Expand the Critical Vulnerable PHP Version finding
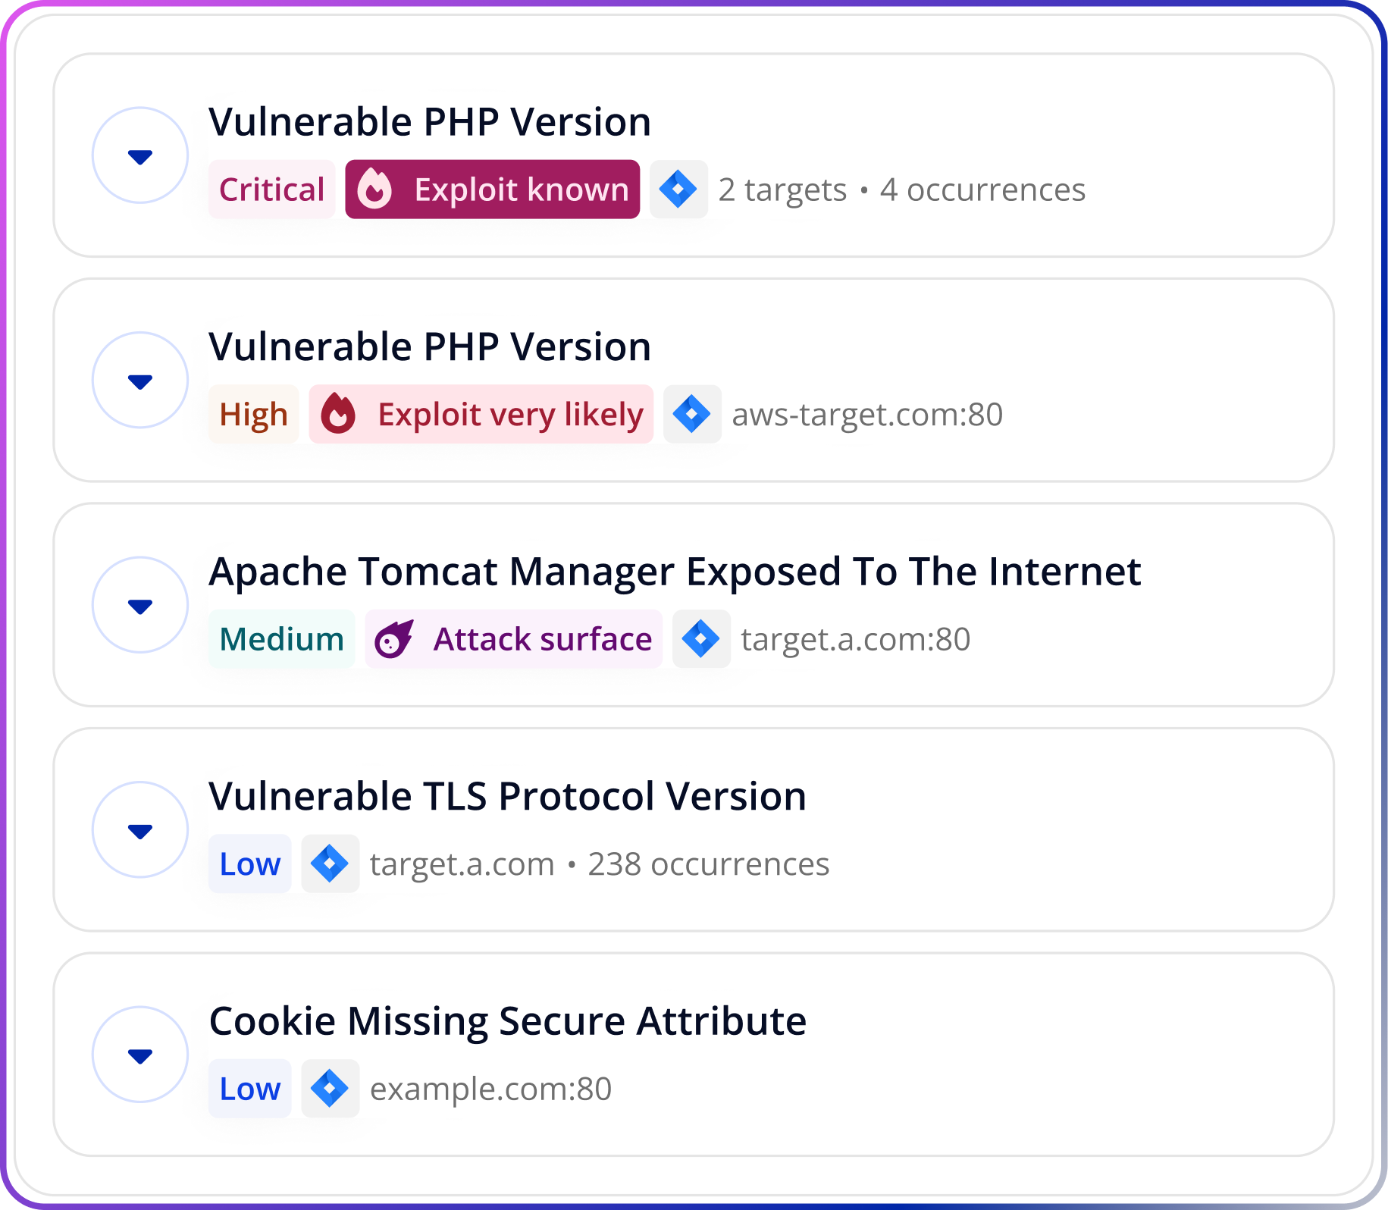The width and height of the screenshot is (1388, 1210). click(x=140, y=155)
